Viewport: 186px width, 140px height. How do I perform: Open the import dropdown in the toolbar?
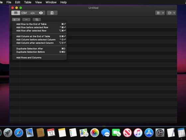pyautogui.click(x=160, y=13)
